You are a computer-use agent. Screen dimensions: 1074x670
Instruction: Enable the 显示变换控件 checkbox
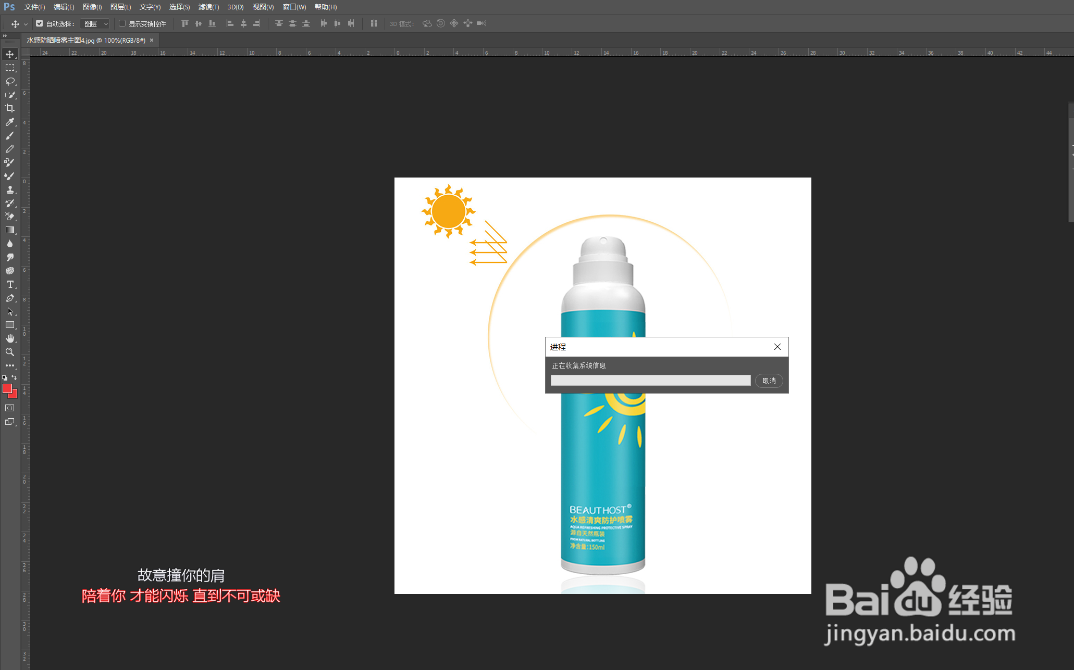(122, 23)
